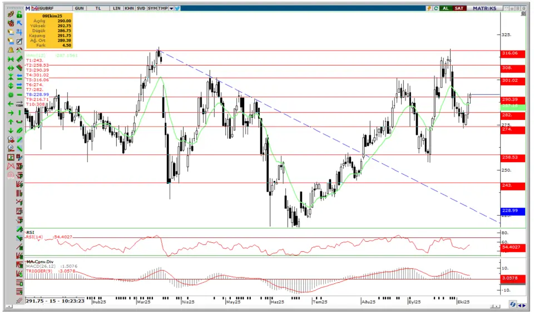
Task: Toggle the SVD option in header
Action: 141,8
